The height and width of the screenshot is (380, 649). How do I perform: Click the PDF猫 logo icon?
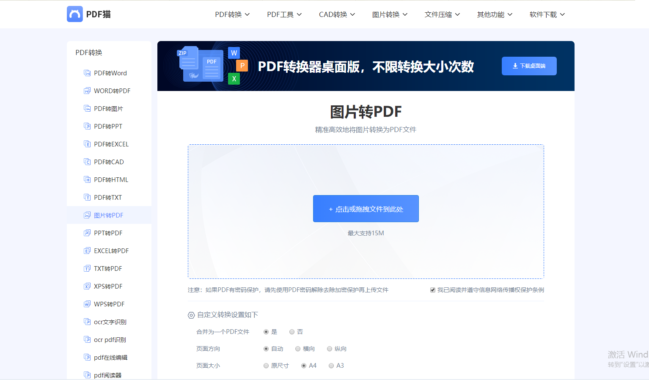(75, 14)
